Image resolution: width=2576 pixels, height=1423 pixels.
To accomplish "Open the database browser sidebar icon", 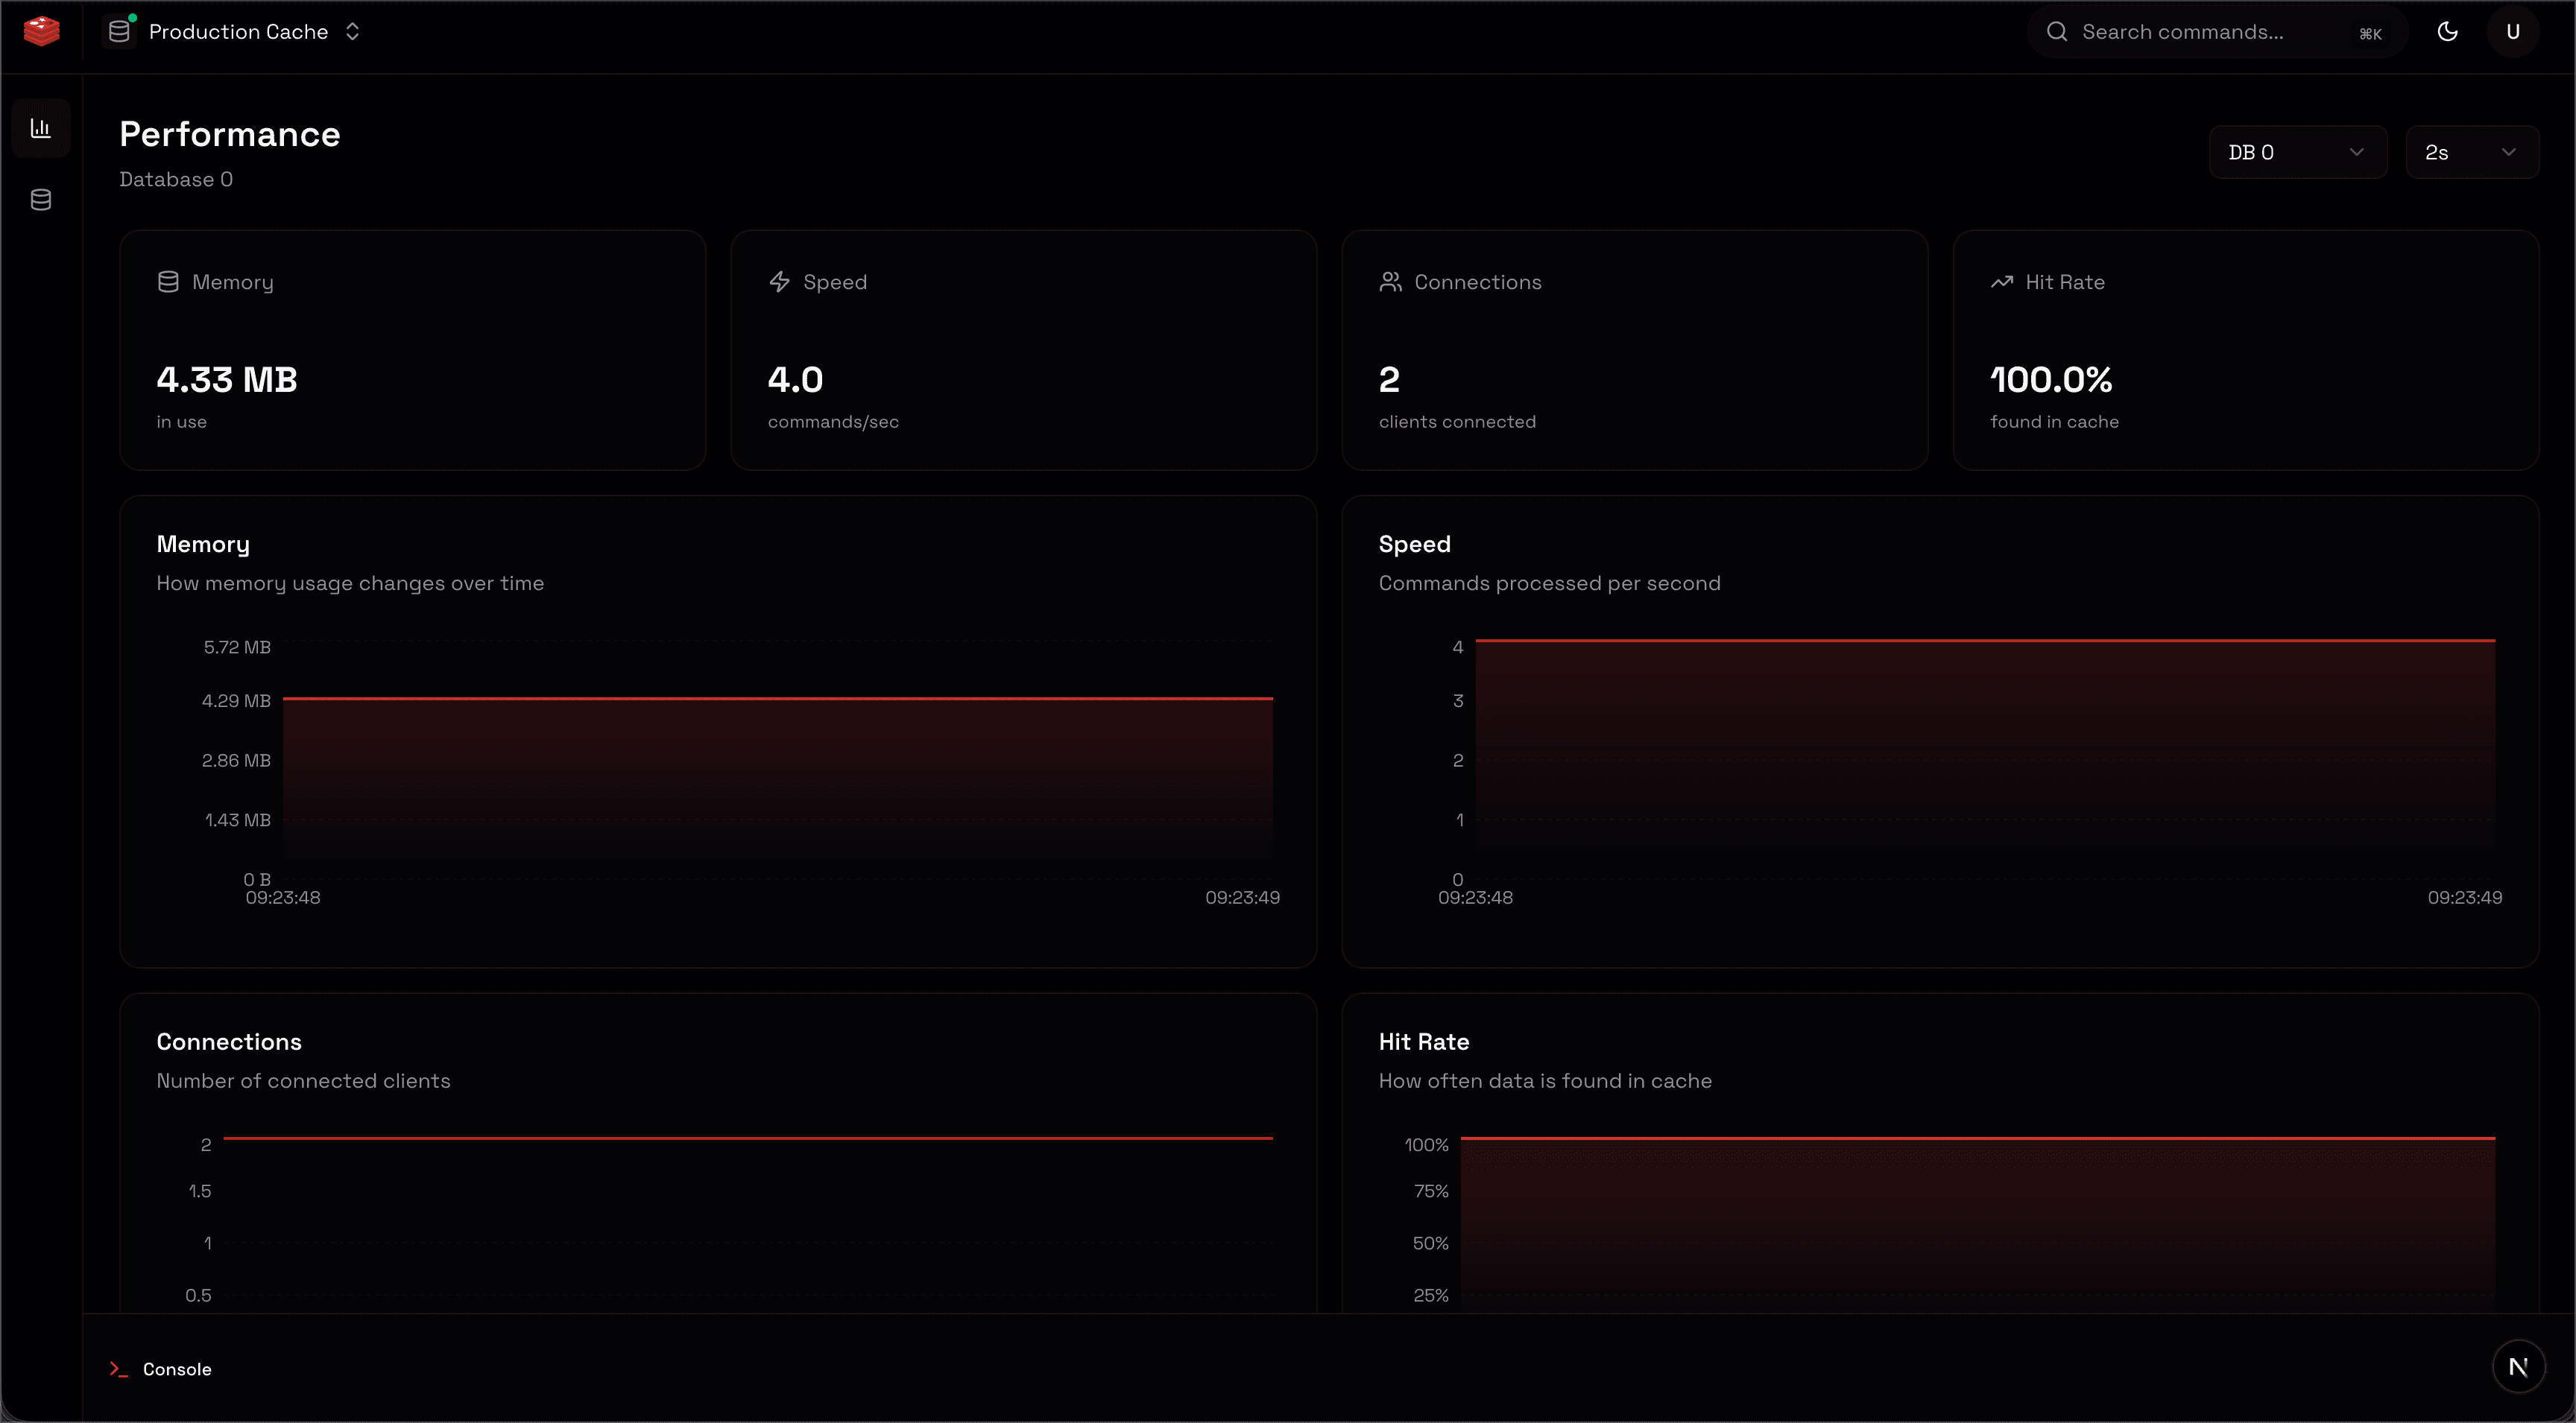I will [x=41, y=200].
